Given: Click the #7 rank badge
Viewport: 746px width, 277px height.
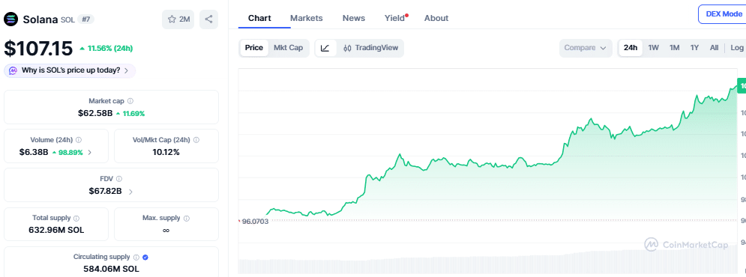Looking at the screenshot, I should pyautogui.click(x=86, y=19).
